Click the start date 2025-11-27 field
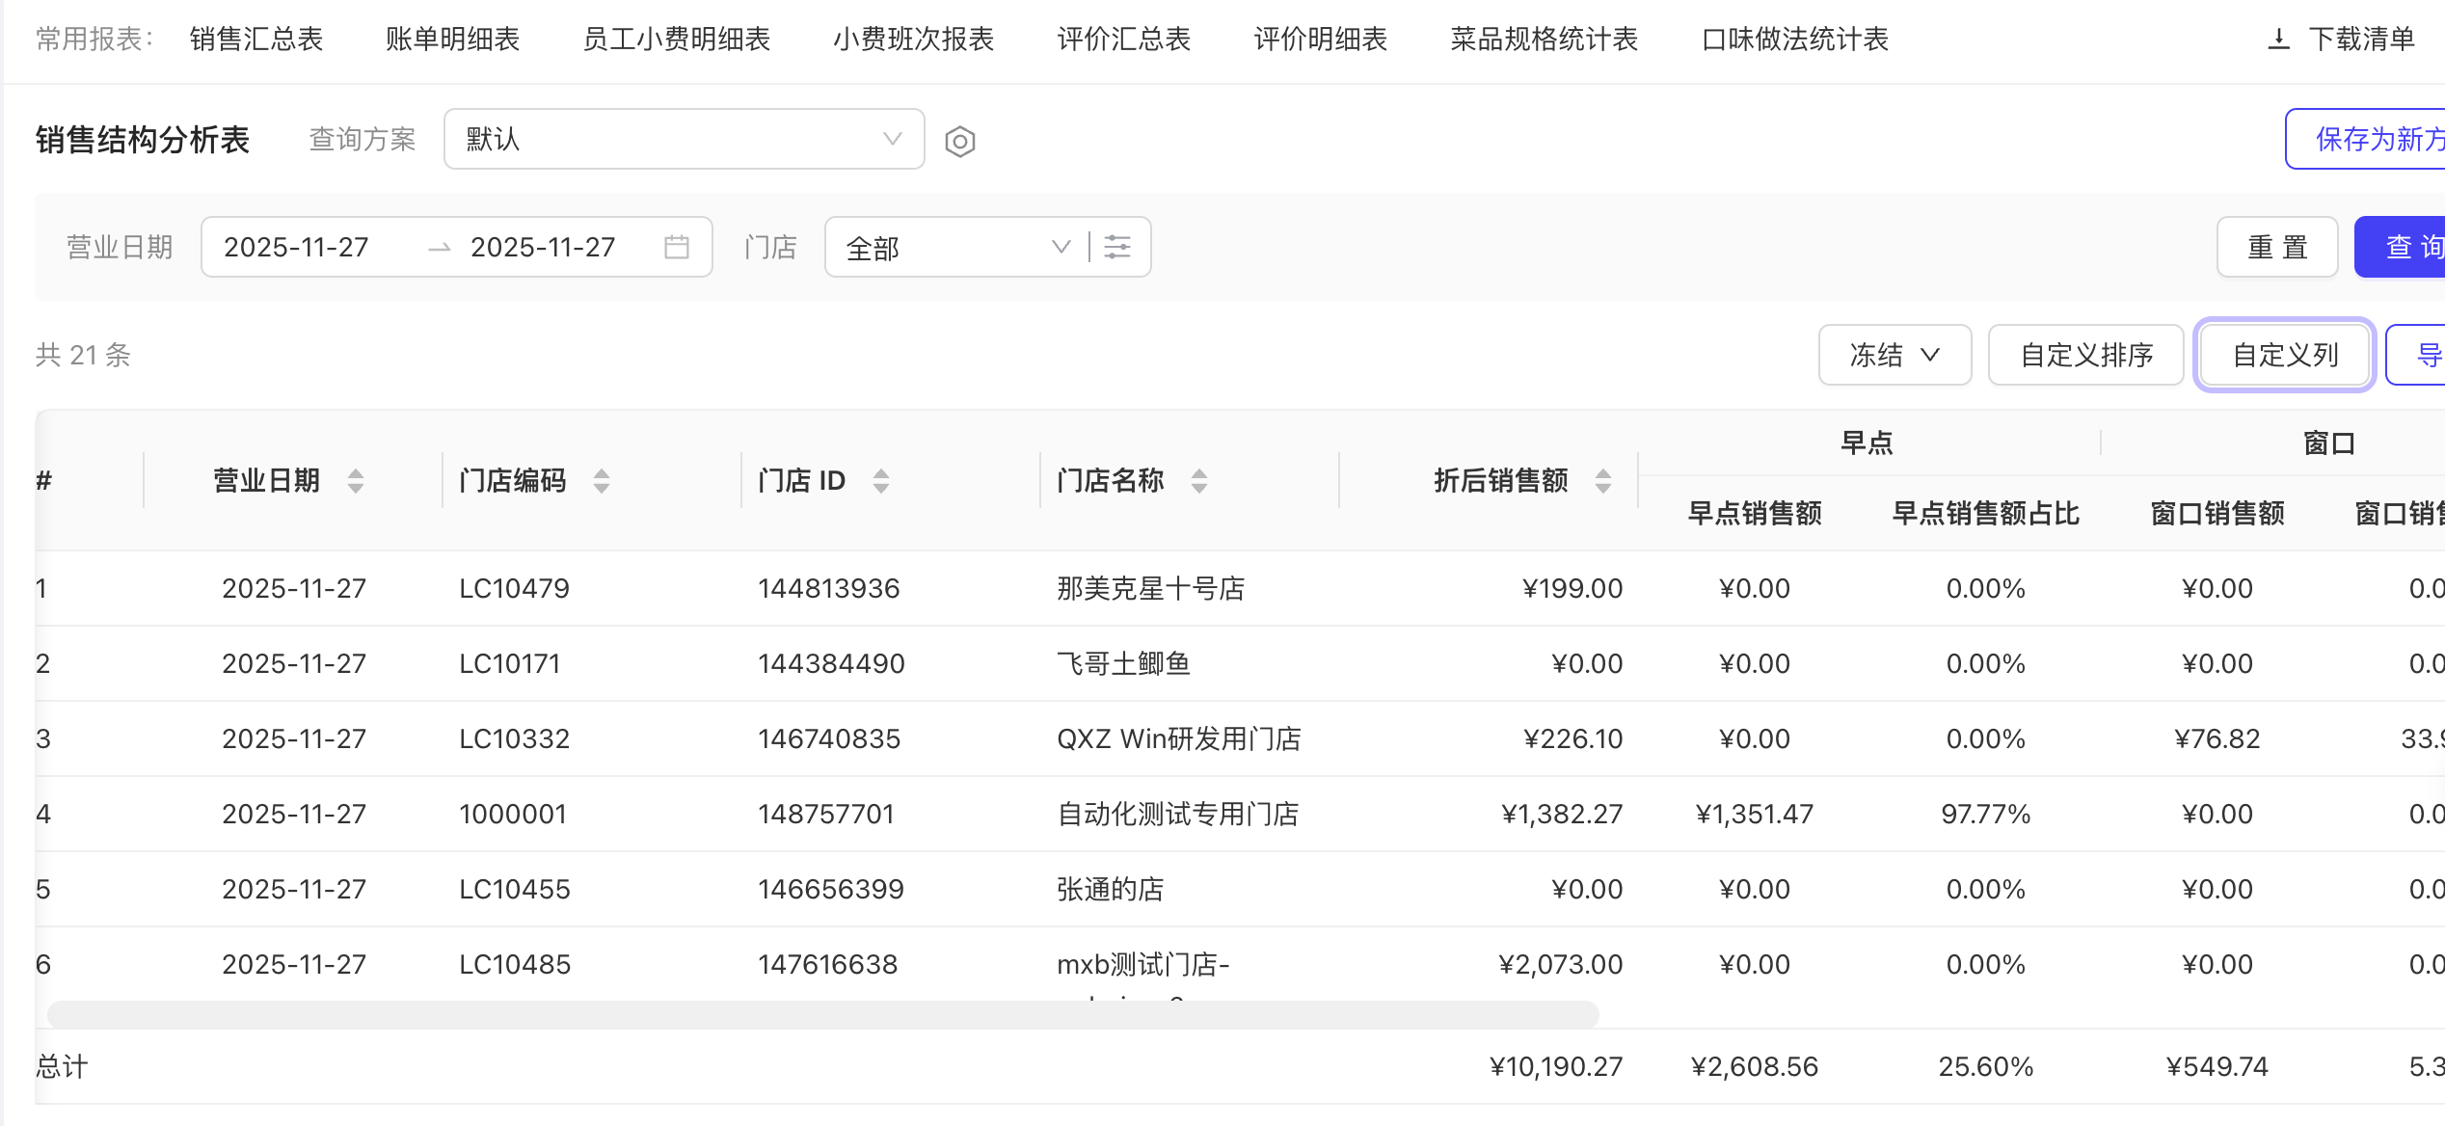This screenshot has height=1126, width=2445. pyautogui.click(x=296, y=247)
